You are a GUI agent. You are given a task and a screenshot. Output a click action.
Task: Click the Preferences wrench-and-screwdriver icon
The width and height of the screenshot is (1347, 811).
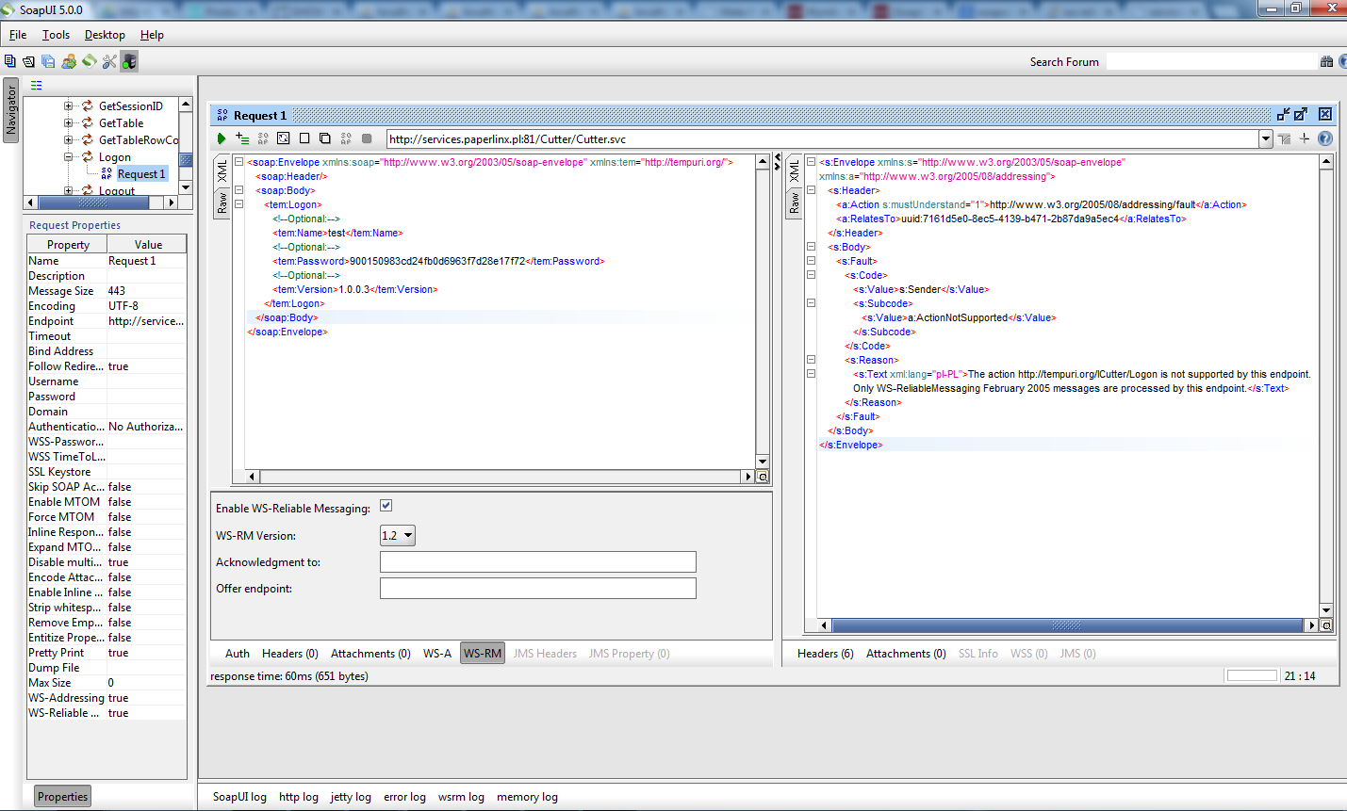tap(109, 61)
